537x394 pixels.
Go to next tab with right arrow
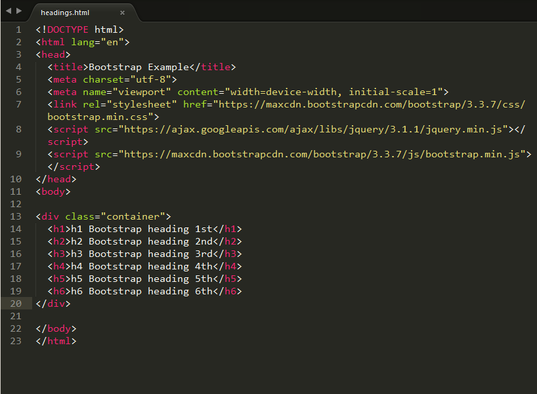pos(19,11)
